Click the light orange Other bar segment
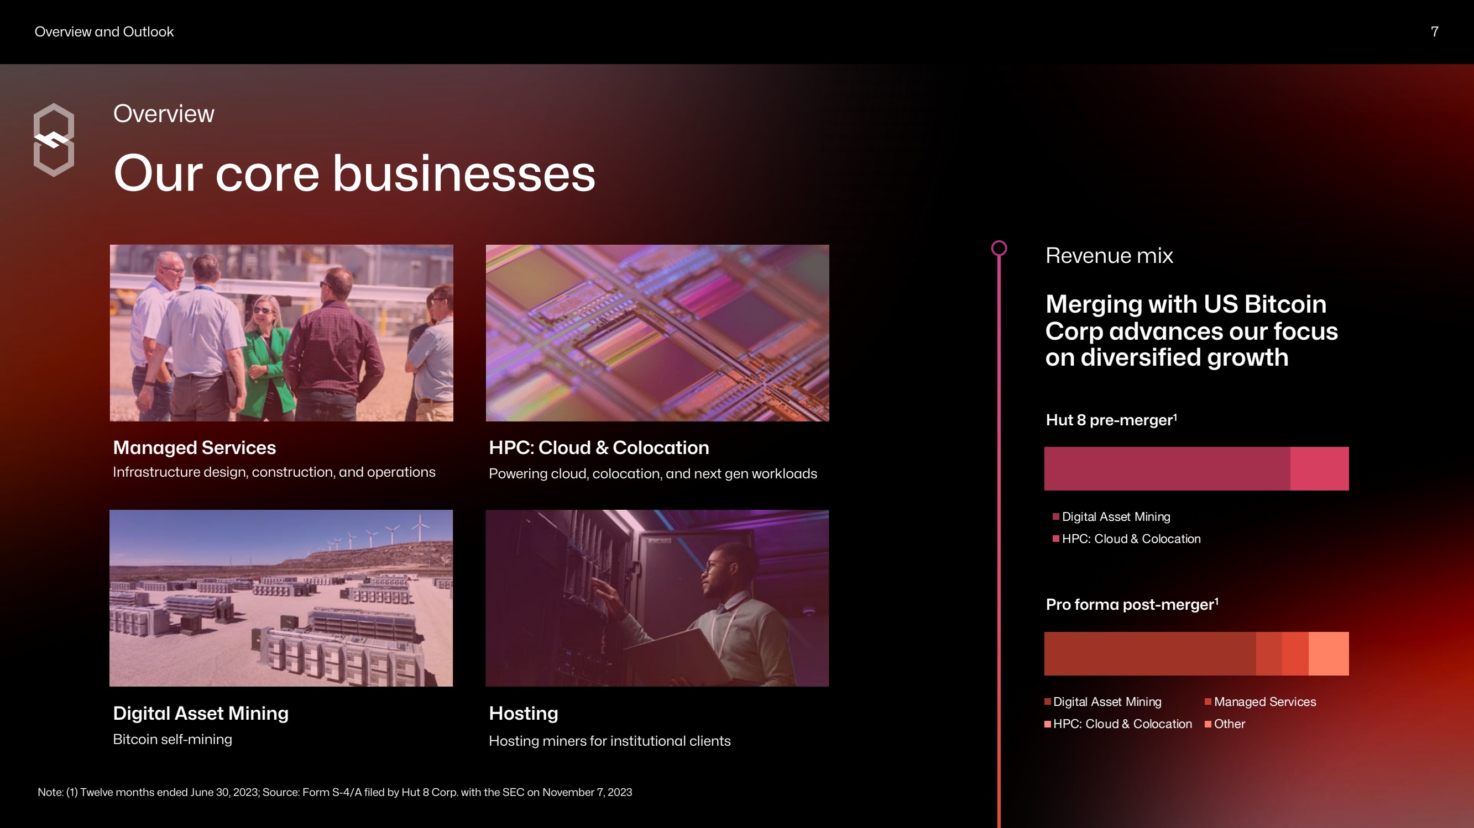Screen dimensions: 1474x828 pos(1328,653)
